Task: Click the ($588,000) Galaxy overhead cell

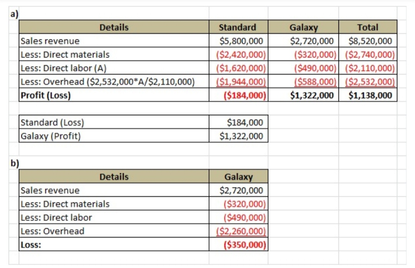Action: tap(315, 82)
